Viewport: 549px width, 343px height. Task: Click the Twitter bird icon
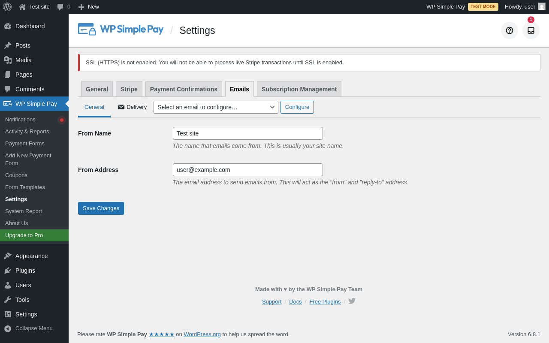click(x=352, y=301)
